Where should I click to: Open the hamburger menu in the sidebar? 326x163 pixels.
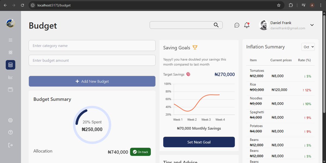click(x=11, y=40)
